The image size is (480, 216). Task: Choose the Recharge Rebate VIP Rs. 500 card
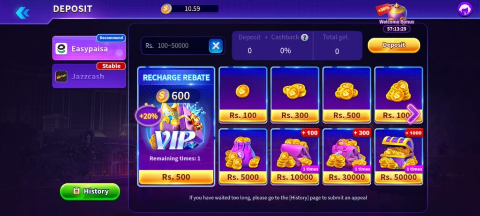pyautogui.click(x=176, y=127)
